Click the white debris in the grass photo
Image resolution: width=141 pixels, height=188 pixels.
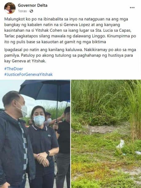[121, 144]
